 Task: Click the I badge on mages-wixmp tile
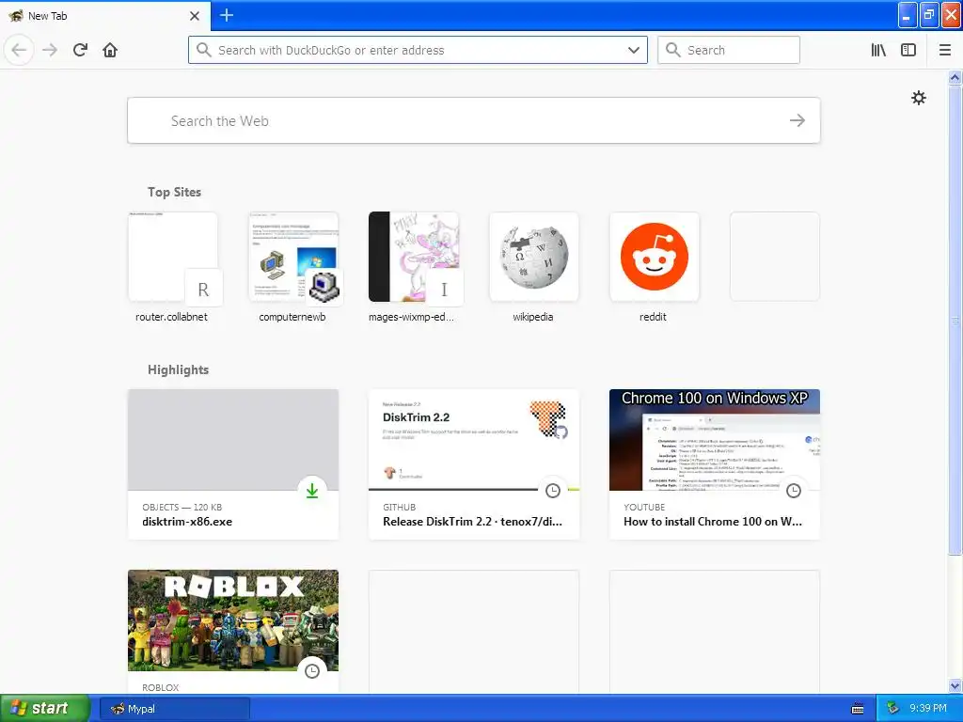pyautogui.click(x=444, y=289)
